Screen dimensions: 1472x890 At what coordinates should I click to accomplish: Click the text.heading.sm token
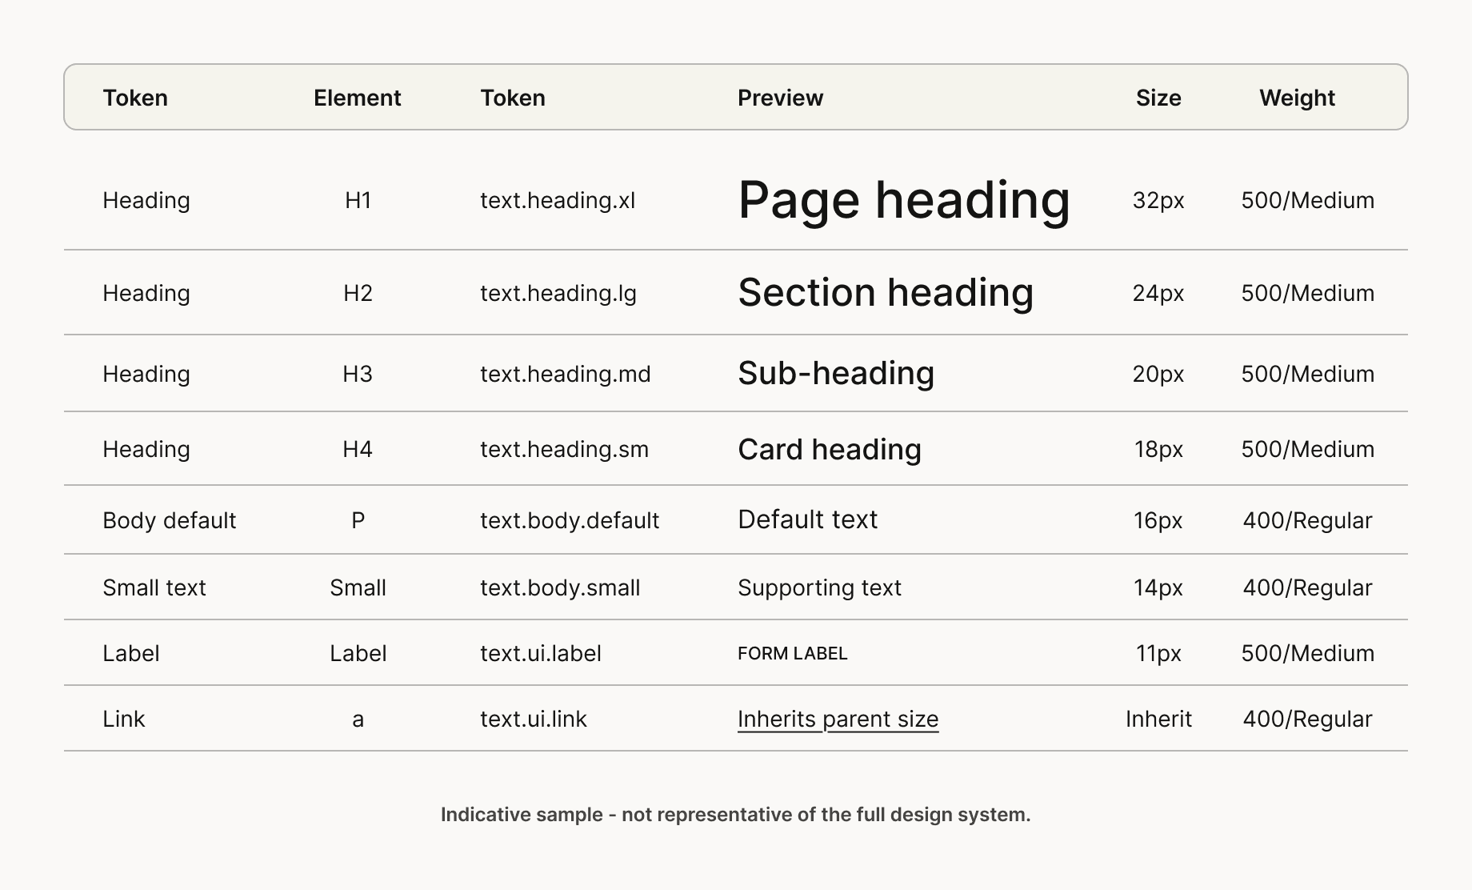click(564, 449)
